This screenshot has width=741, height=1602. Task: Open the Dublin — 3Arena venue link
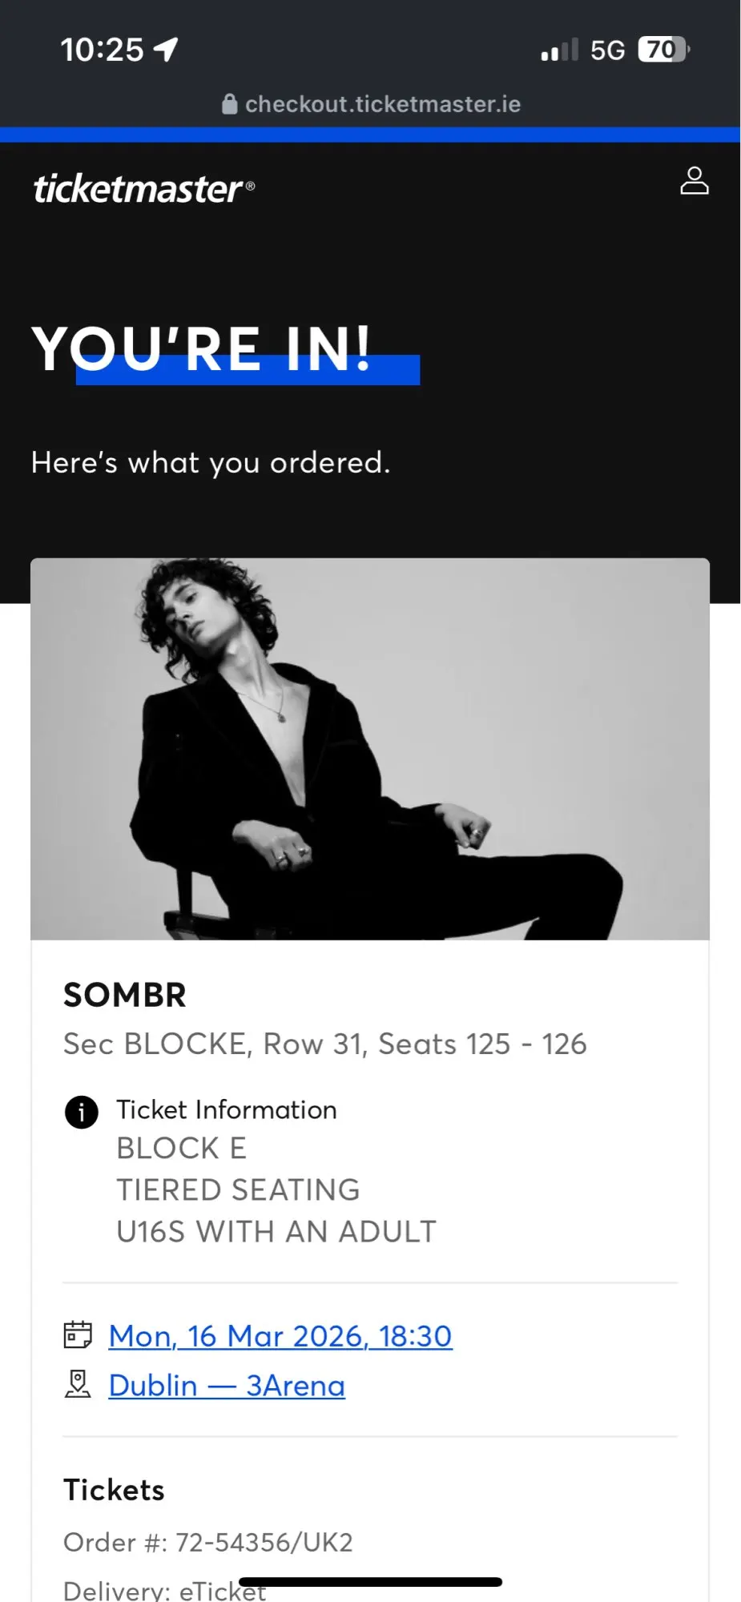pyautogui.click(x=227, y=1385)
